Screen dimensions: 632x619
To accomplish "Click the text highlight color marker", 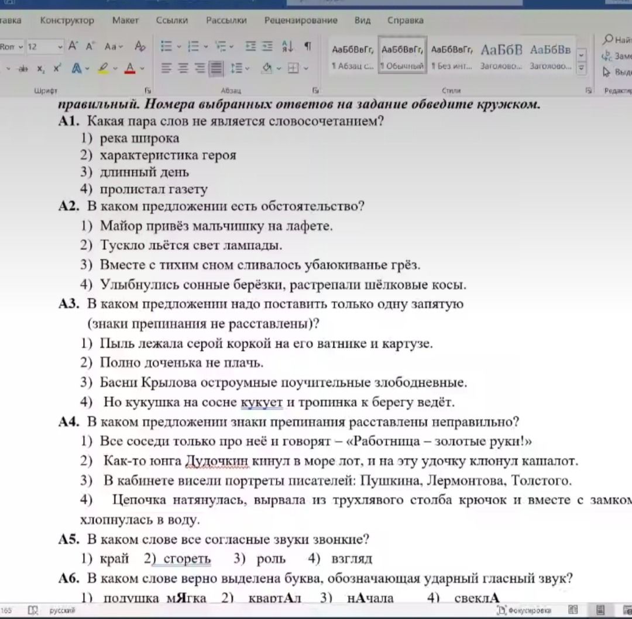I will coord(103,68).
